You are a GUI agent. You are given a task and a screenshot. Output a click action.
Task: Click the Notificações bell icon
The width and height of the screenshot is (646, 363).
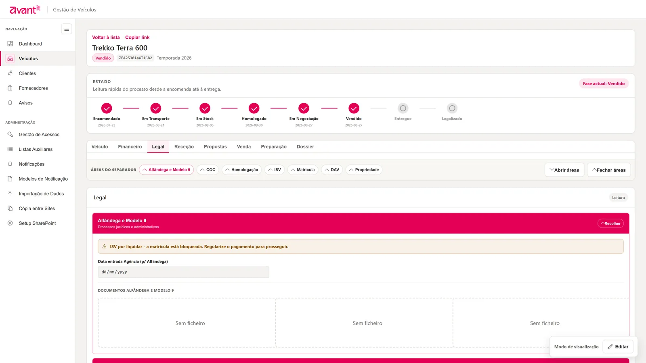pyautogui.click(x=10, y=164)
